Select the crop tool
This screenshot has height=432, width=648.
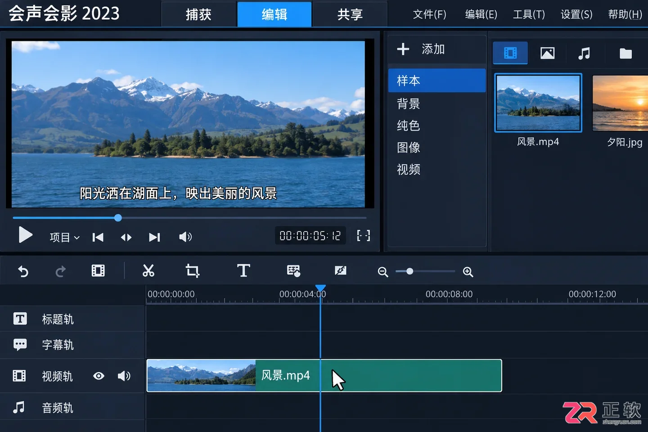point(193,270)
